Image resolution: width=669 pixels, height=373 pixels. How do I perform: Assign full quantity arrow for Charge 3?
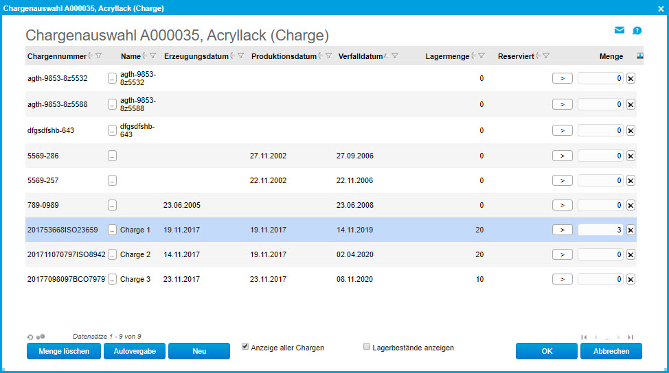coord(563,279)
